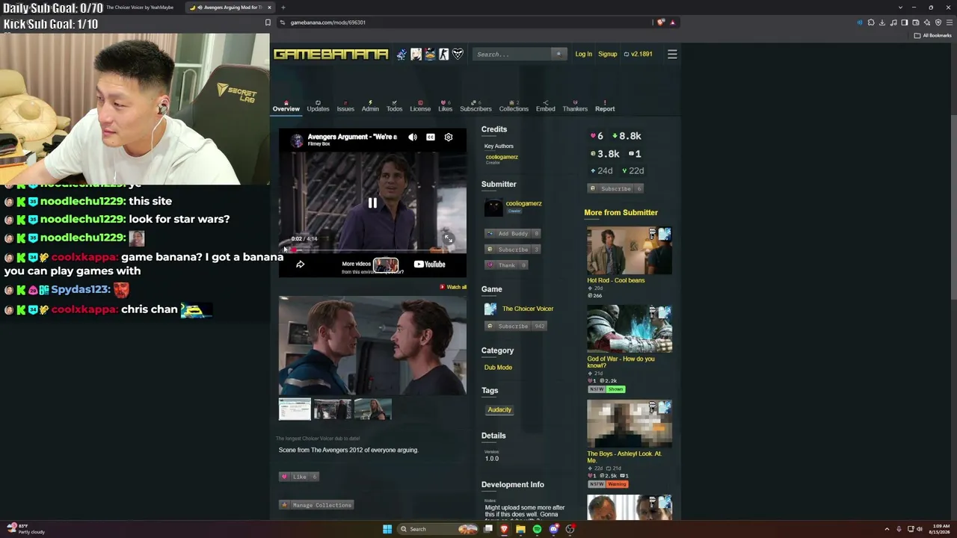This screenshot has width=957, height=538.
Task: Click the Thank button
Action: point(506,265)
